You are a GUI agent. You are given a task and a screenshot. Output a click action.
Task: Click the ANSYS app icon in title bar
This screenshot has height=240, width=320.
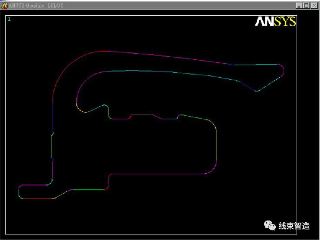pyautogui.click(x=4, y=6)
